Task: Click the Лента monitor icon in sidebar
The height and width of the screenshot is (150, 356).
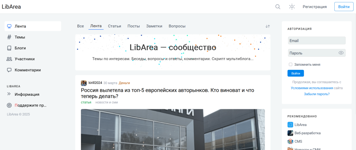Action: point(9,26)
